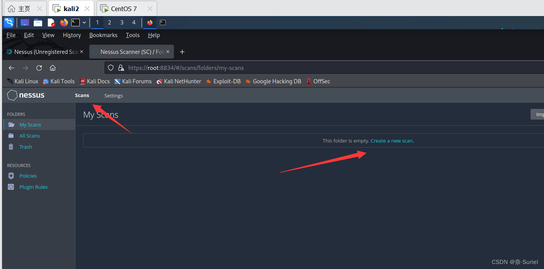Open the Help menu
Viewport: 544px width, 269px height.
click(x=154, y=35)
